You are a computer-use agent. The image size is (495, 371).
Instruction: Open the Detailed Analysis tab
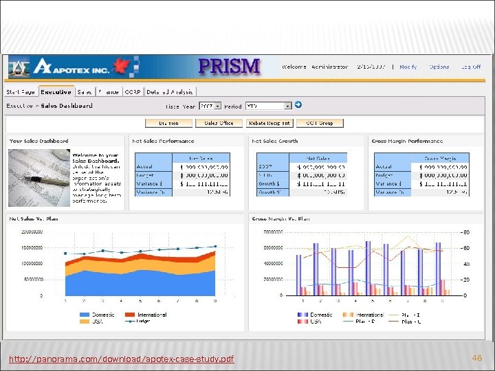point(170,92)
